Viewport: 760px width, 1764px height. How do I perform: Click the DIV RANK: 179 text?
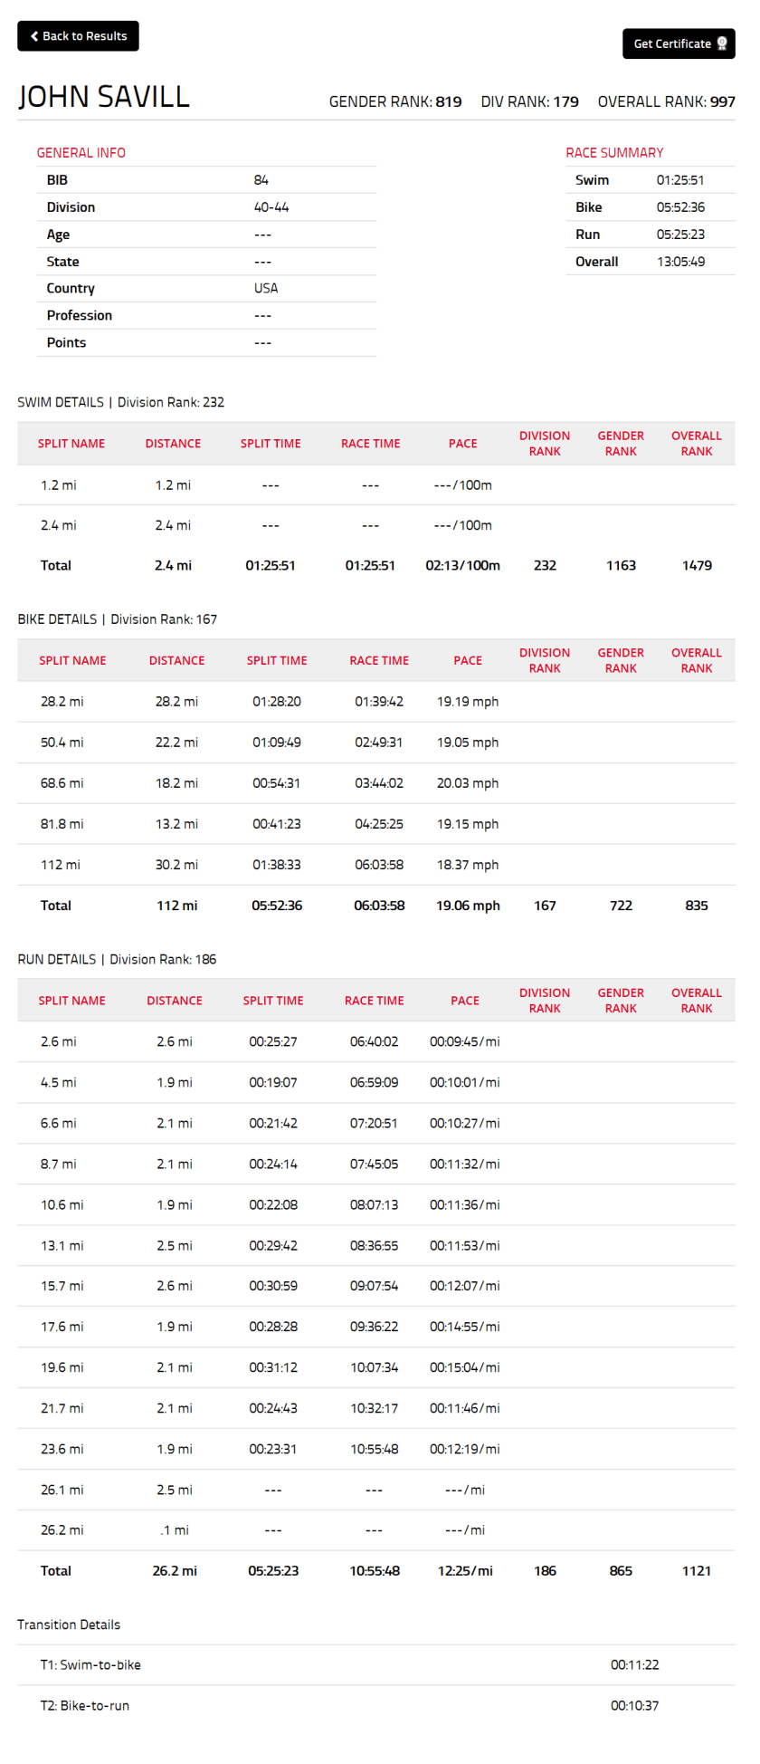coord(530,101)
